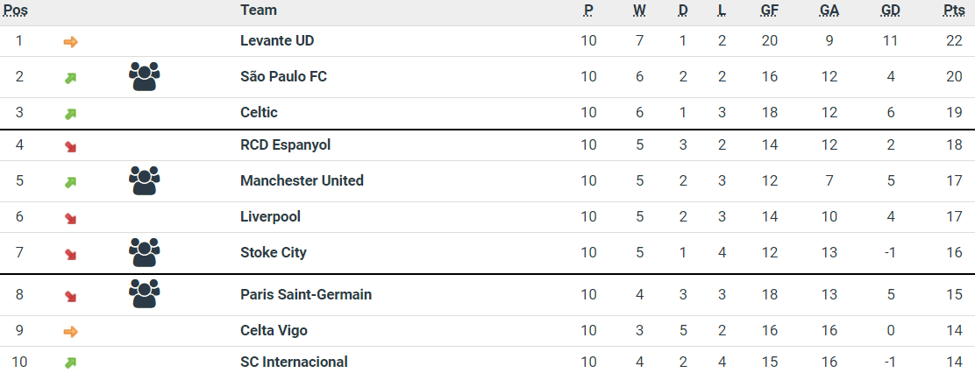Click the GA column header

pyautogui.click(x=829, y=11)
